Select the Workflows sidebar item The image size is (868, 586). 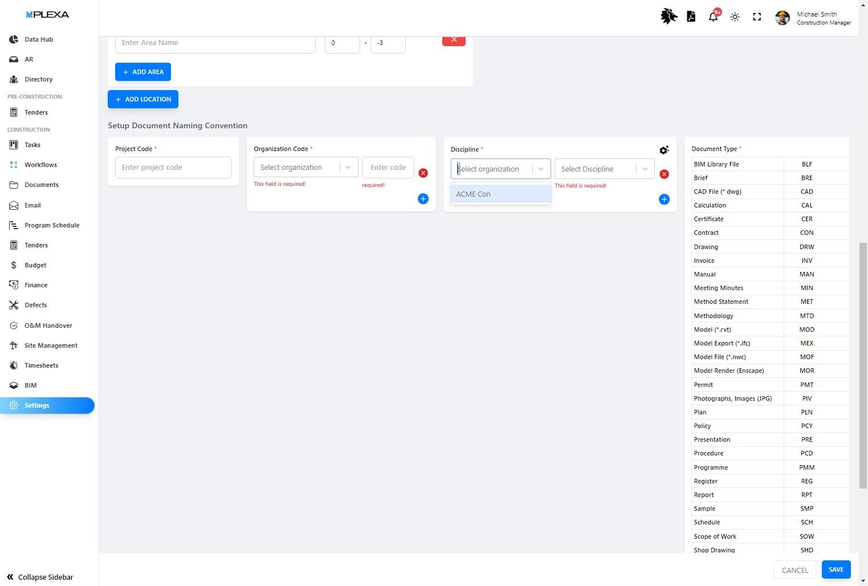(x=40, y=165)
